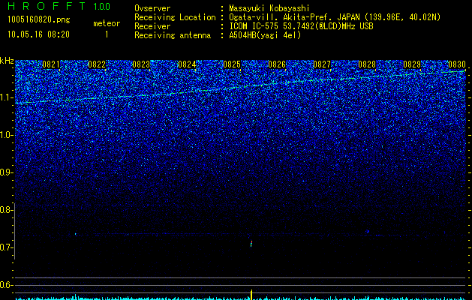Click the 0826 time marker
472x300 pixels.
(x=277, y=64)
